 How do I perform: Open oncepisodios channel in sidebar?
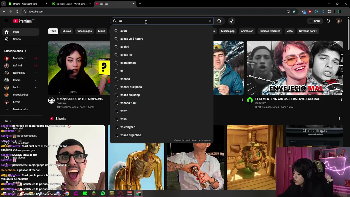[x=21, y=95]
